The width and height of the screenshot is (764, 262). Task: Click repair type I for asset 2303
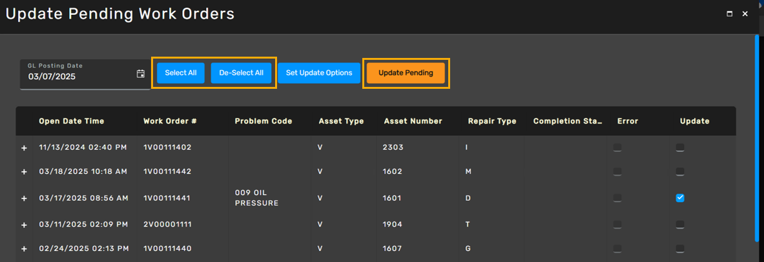click(x=467, y=147)
